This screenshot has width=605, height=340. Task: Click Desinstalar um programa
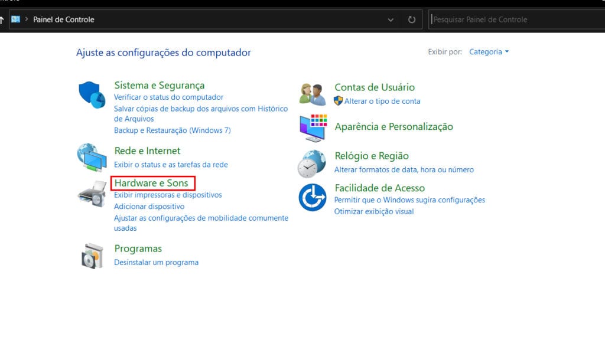point(156,262)
